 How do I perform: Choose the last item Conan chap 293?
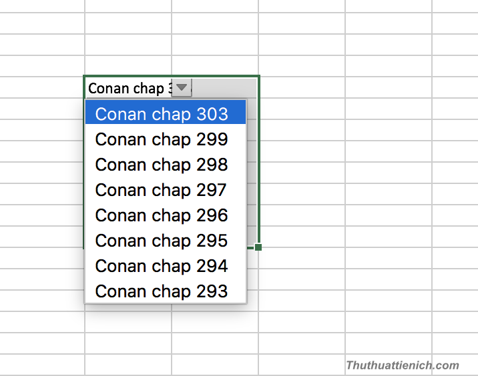[162, 291]
